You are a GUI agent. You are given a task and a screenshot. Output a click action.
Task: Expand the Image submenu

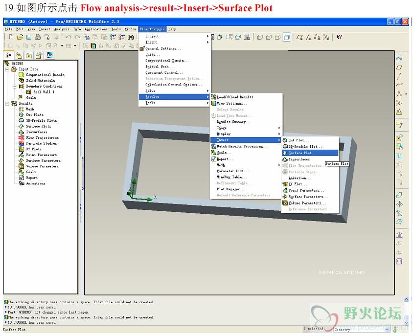pos(246,128)
